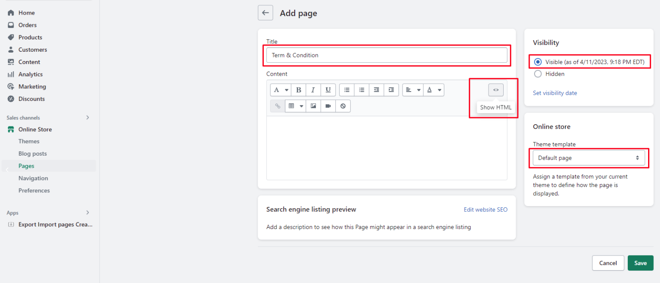Open the text alignment dropdown
The height and width of the screenshot is (283, 660).
click(x=413, y=90)
